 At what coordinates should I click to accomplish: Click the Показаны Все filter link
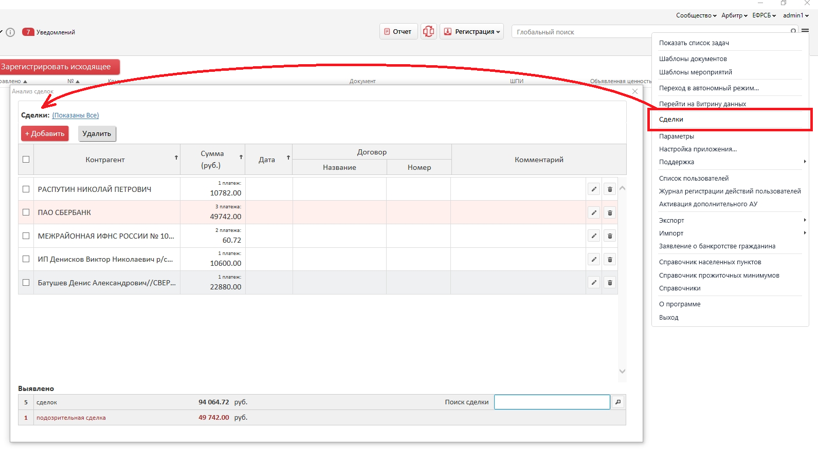tap(76, 115)
